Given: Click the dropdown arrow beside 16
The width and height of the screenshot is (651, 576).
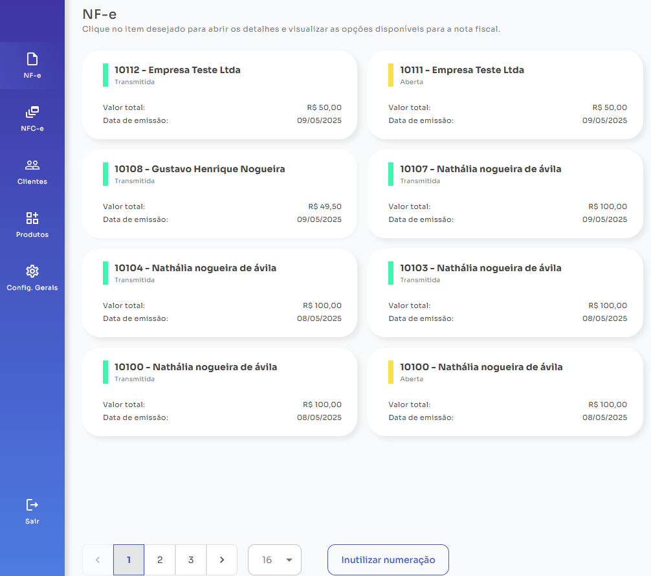Looking at the screenshot, I should click(289, 560).
